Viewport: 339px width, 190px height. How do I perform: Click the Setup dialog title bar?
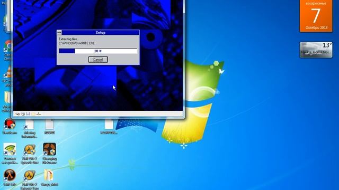point(100,33)
